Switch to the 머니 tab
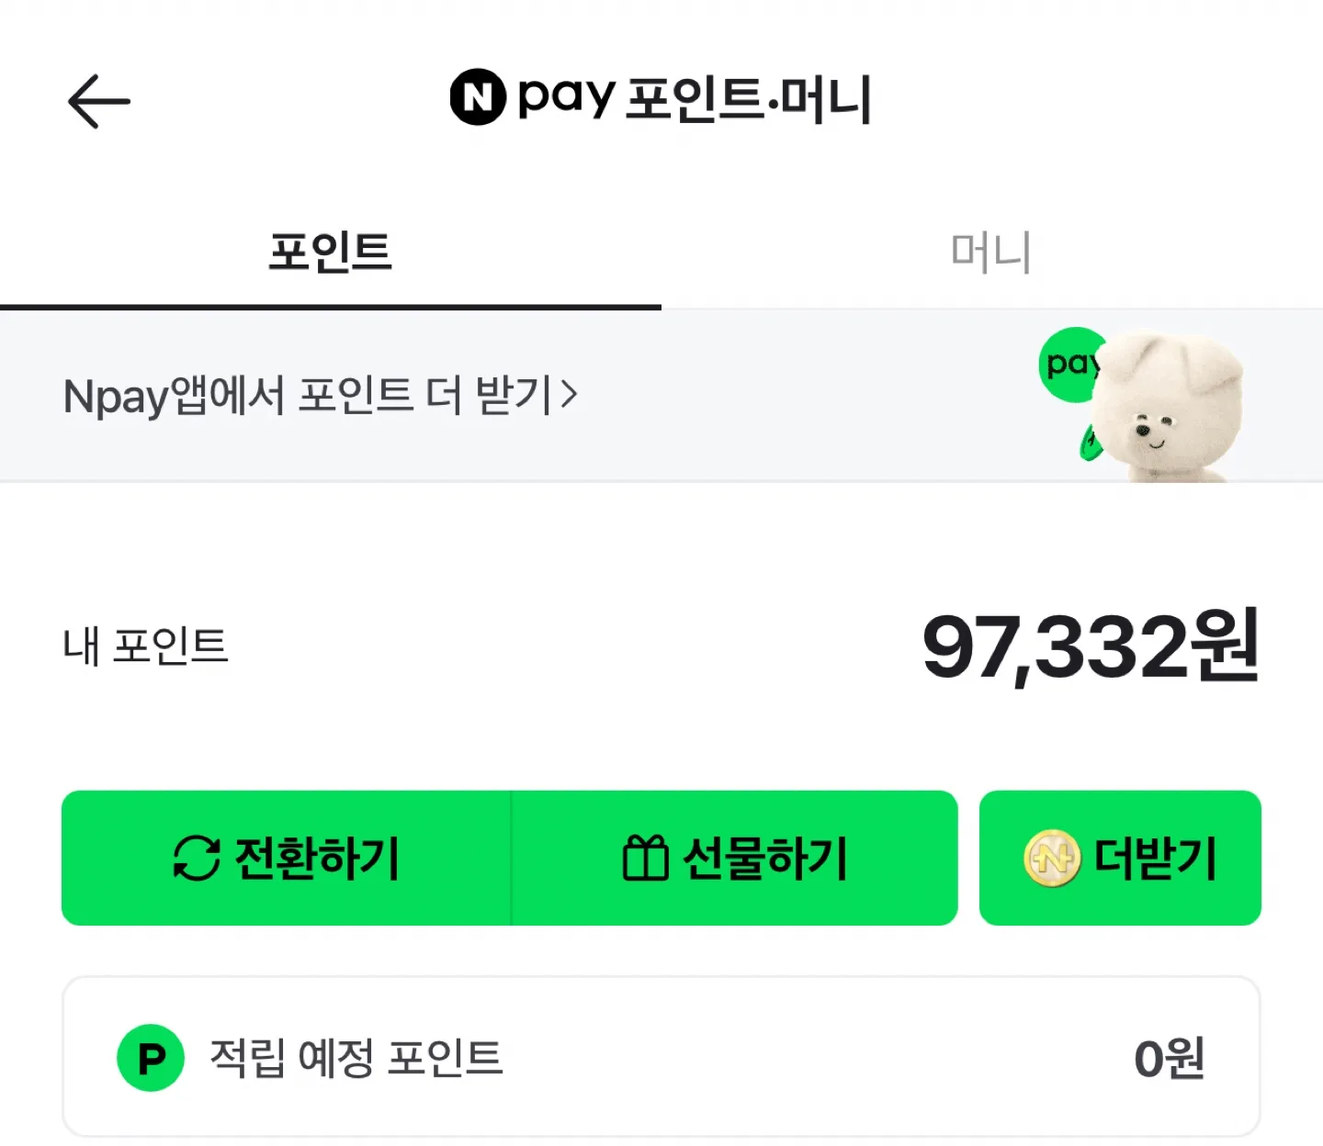 pyautogui.click(x=992, y=252)
